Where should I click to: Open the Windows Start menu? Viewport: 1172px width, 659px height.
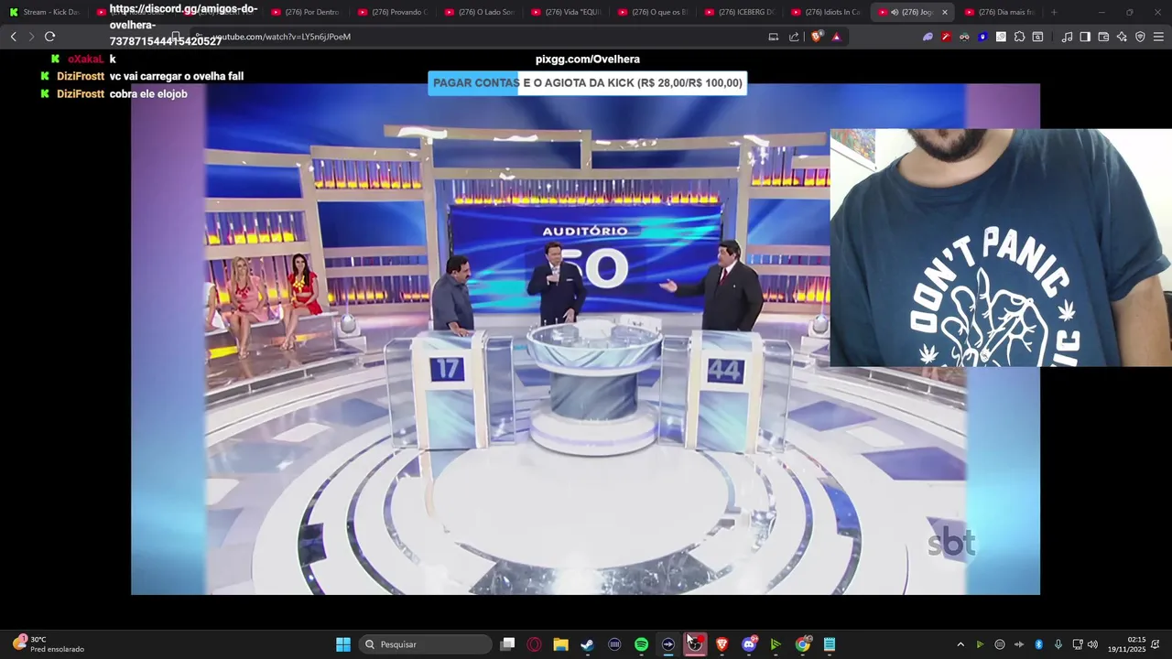click(x=343, y=644)
